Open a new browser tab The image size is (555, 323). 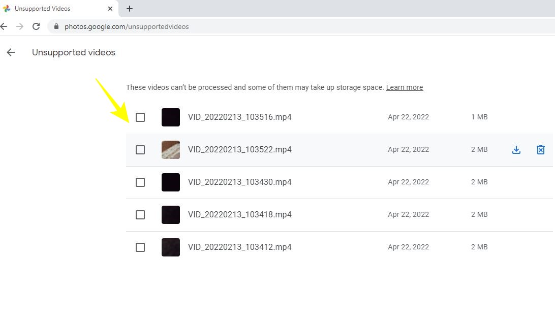[129, 8]
